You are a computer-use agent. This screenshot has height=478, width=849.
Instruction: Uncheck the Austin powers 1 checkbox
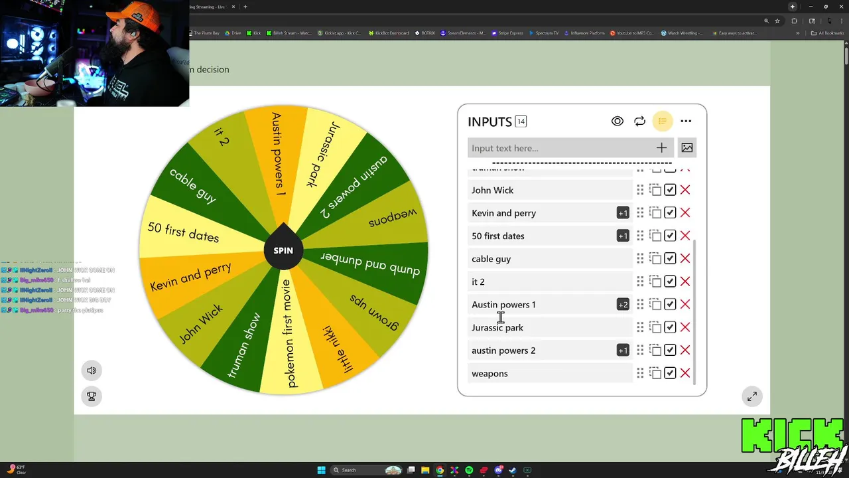click(x=670, y=304)
